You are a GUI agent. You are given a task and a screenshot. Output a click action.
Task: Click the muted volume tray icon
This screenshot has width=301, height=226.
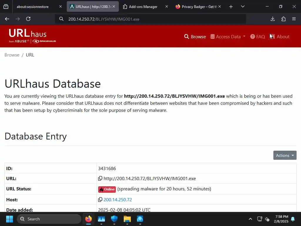pyautogui.click(x=267, y=219)
